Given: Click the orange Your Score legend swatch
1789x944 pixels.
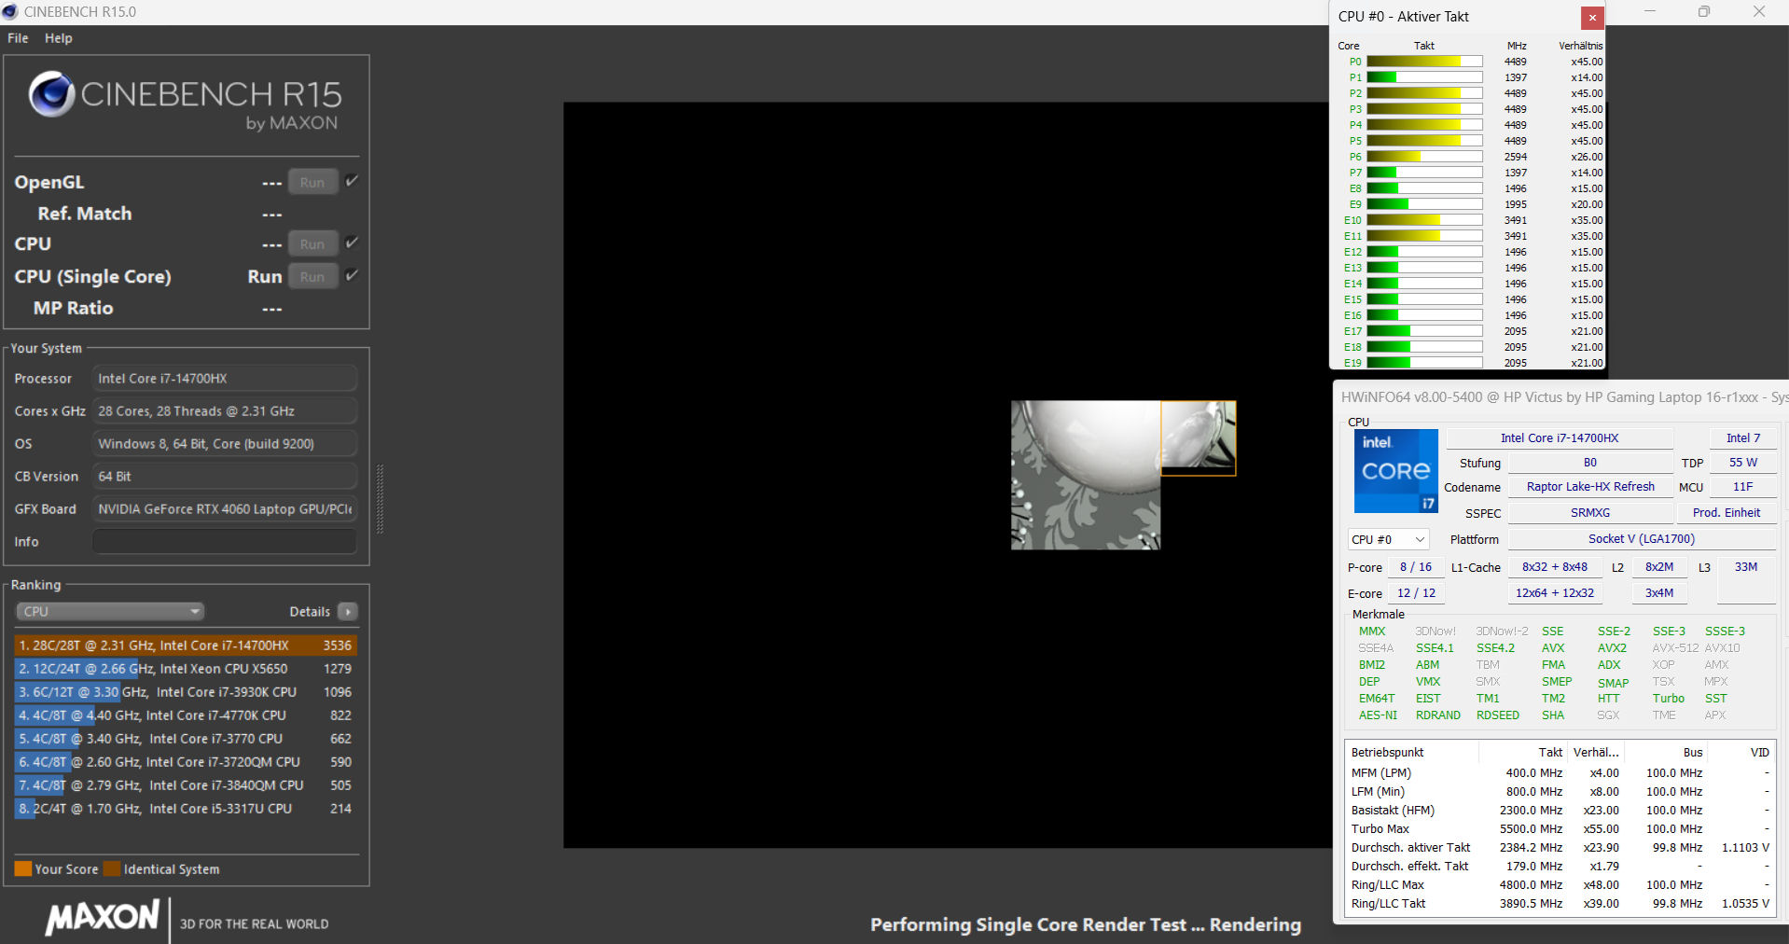Looking at the screenshot, I should [23, 869].
